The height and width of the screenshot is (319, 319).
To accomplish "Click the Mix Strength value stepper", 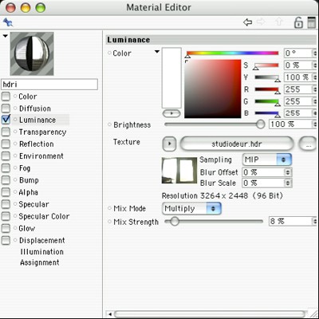I will (314, 221).
